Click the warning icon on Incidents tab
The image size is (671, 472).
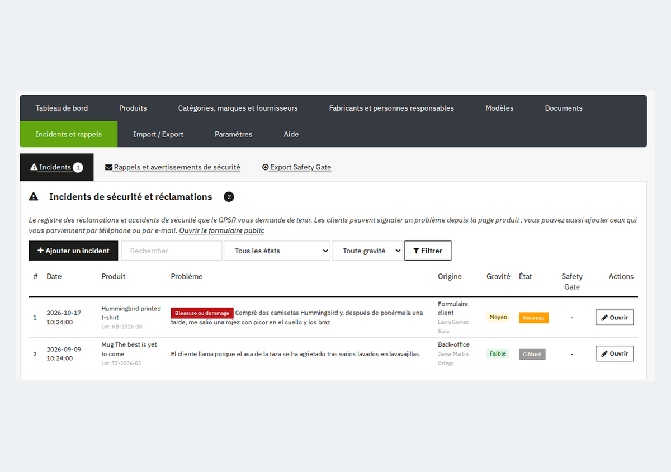[x=34, y=167]
